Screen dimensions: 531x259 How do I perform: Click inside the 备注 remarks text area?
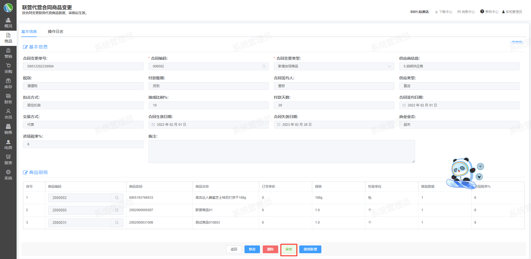(282, 151)
